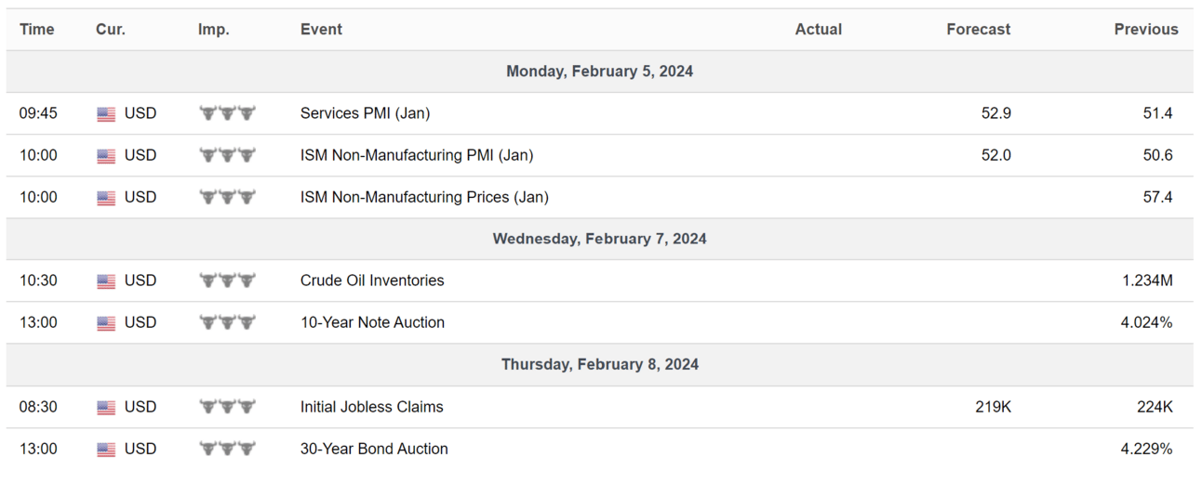Open the Crude Oil Inventories event

(372, 281)
